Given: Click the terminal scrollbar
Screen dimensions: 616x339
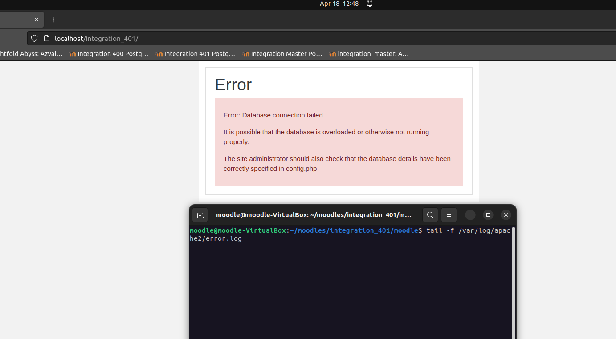Looking at the screenshot, I should [513, 283].
